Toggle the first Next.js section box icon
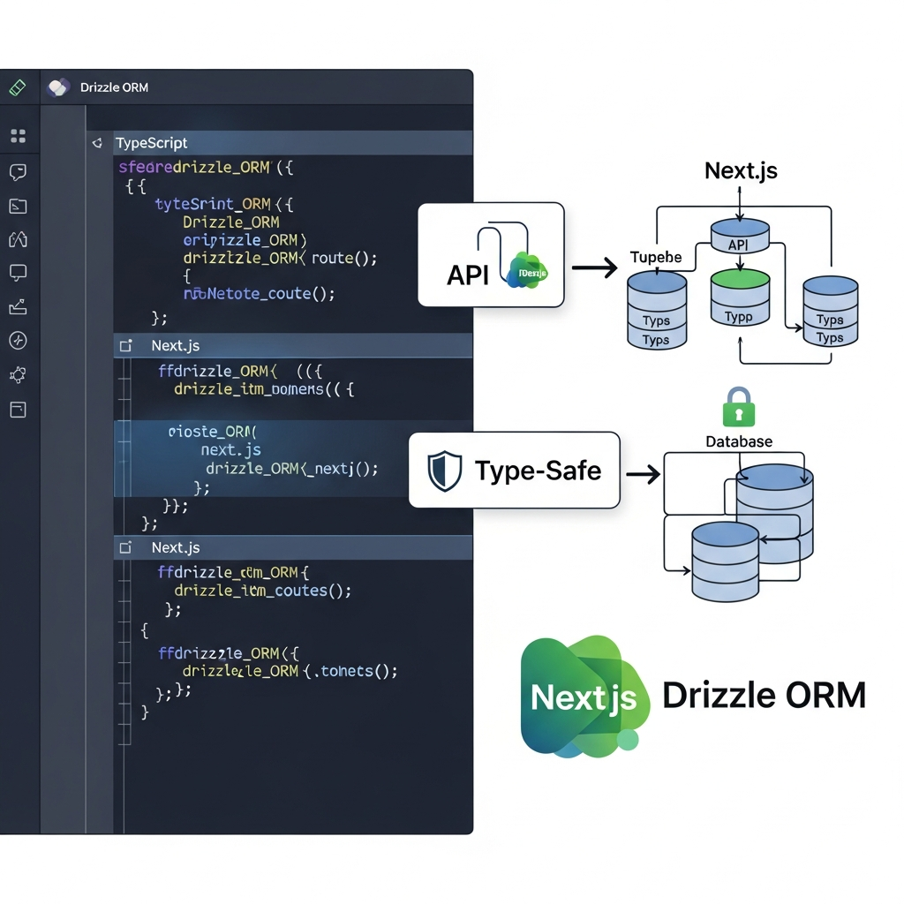Viewport: 904px width, 904px height. (x=125, y=346)
